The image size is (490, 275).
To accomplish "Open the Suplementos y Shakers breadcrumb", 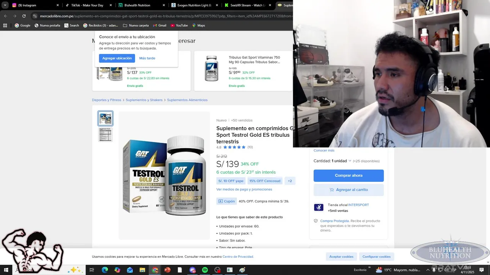I will coord(144,100).
